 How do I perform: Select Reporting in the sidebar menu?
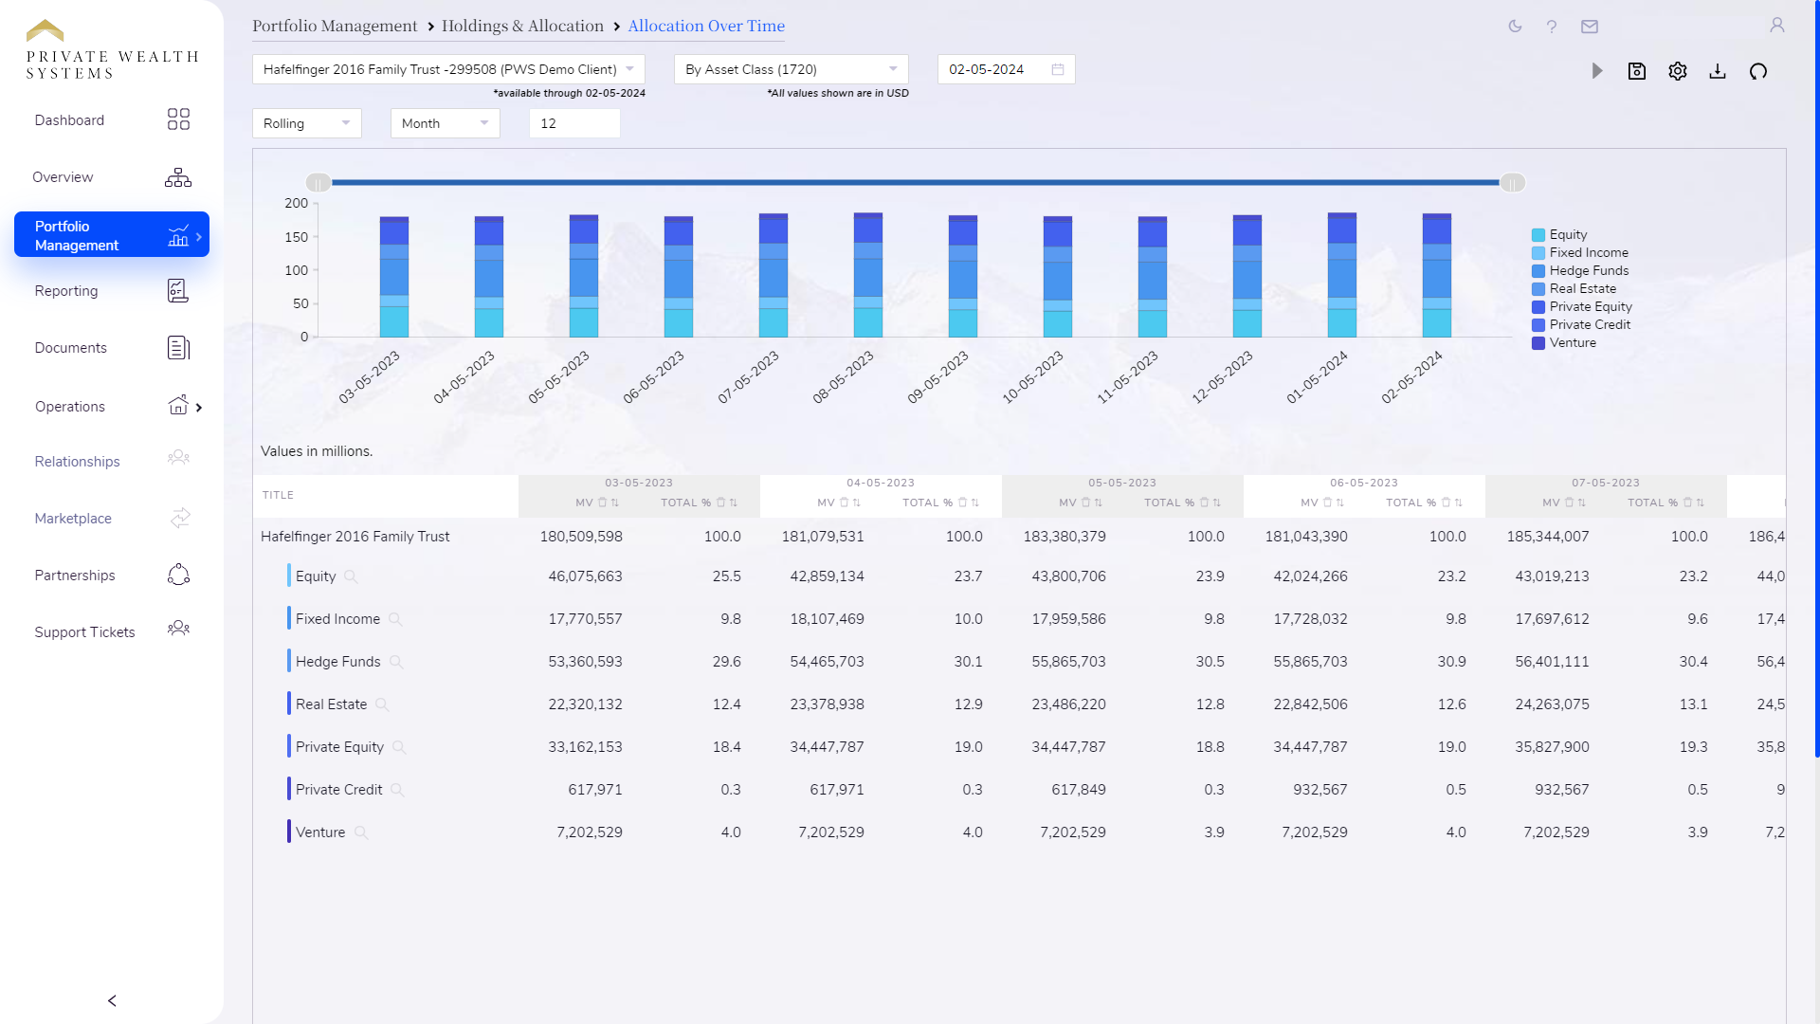[x=66, y=291]
